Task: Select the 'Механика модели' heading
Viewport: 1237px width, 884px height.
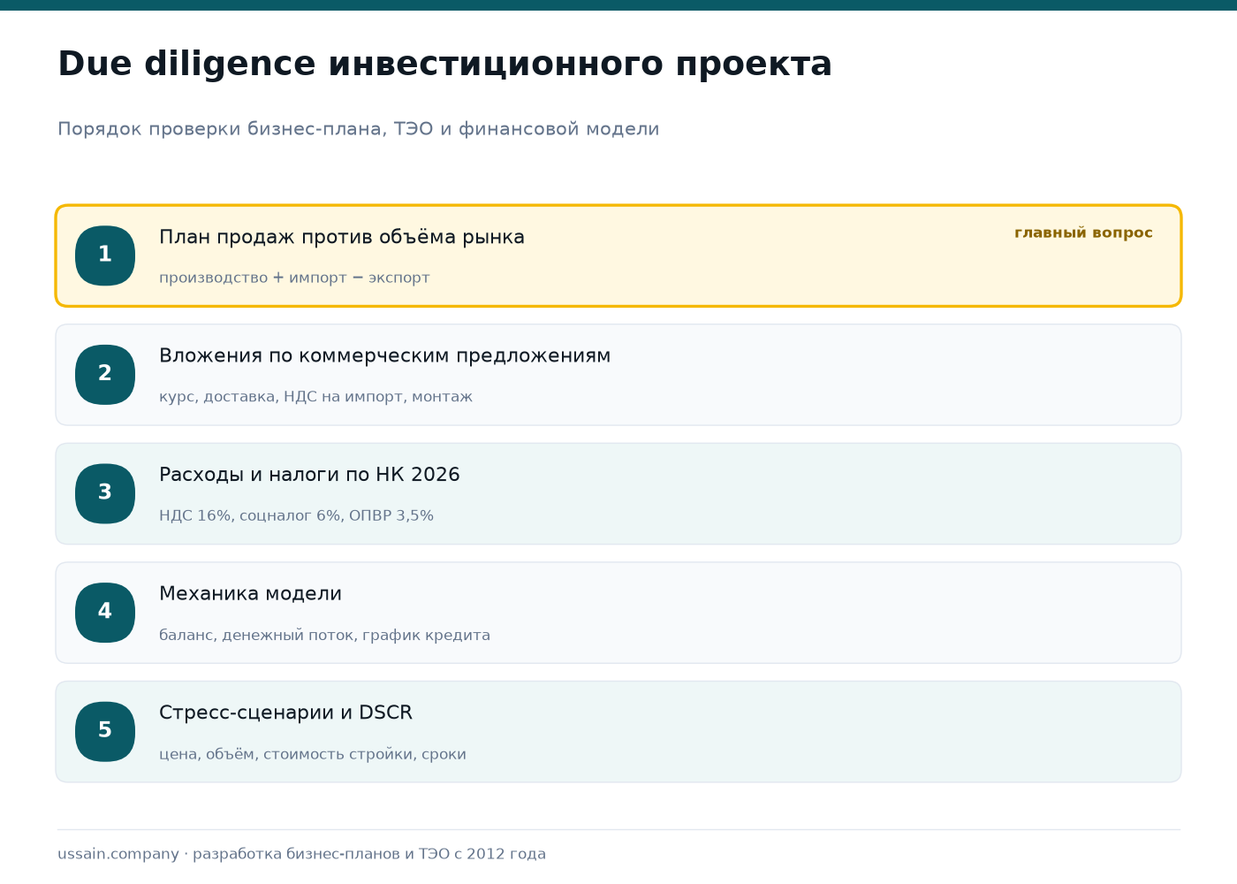Action: [x=250, y=594]
